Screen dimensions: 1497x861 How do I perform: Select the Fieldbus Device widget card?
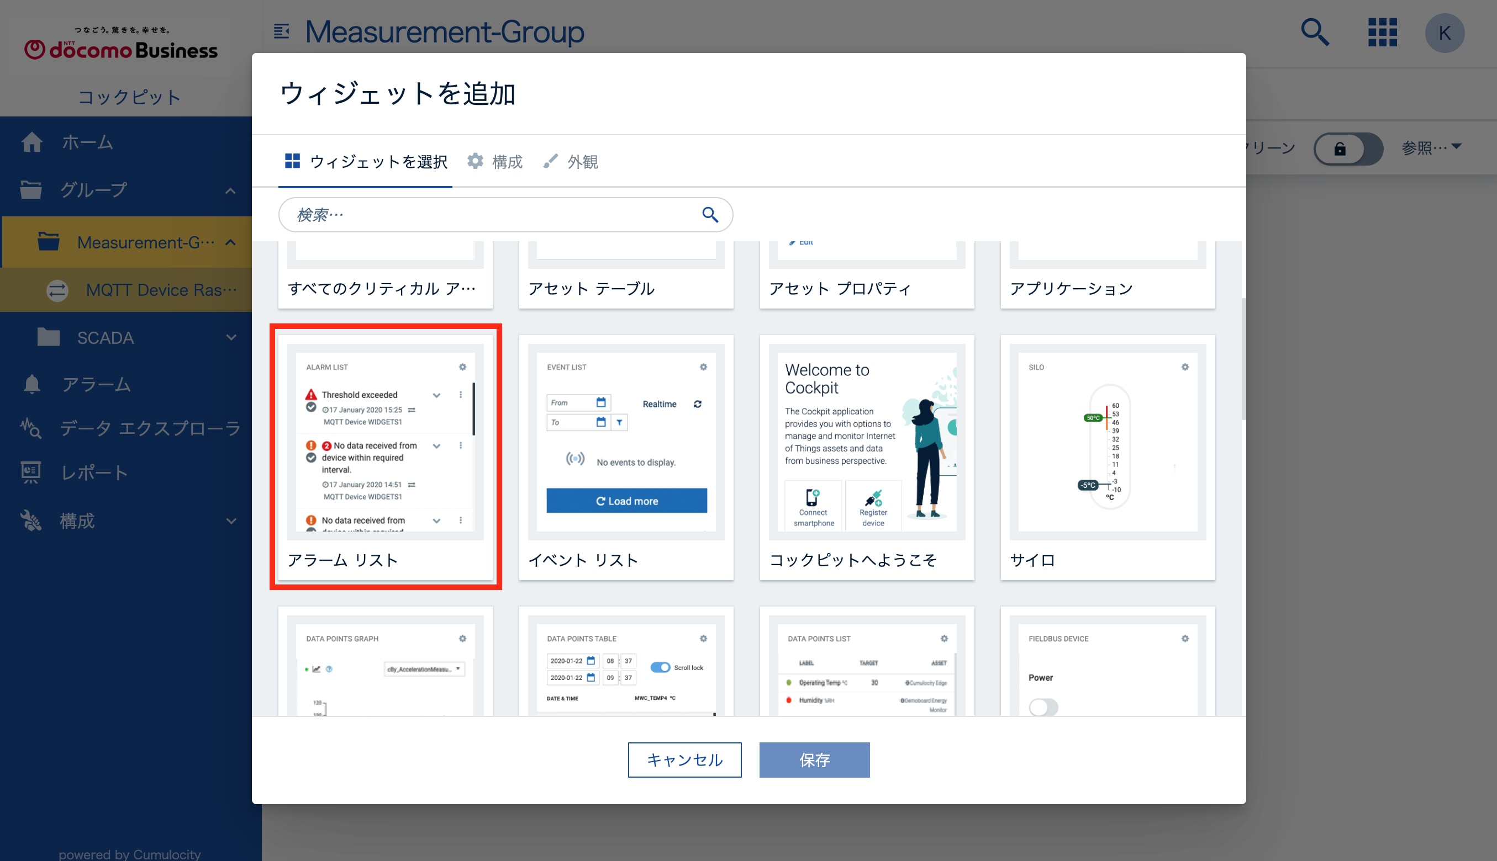(x=1108, y=661)
